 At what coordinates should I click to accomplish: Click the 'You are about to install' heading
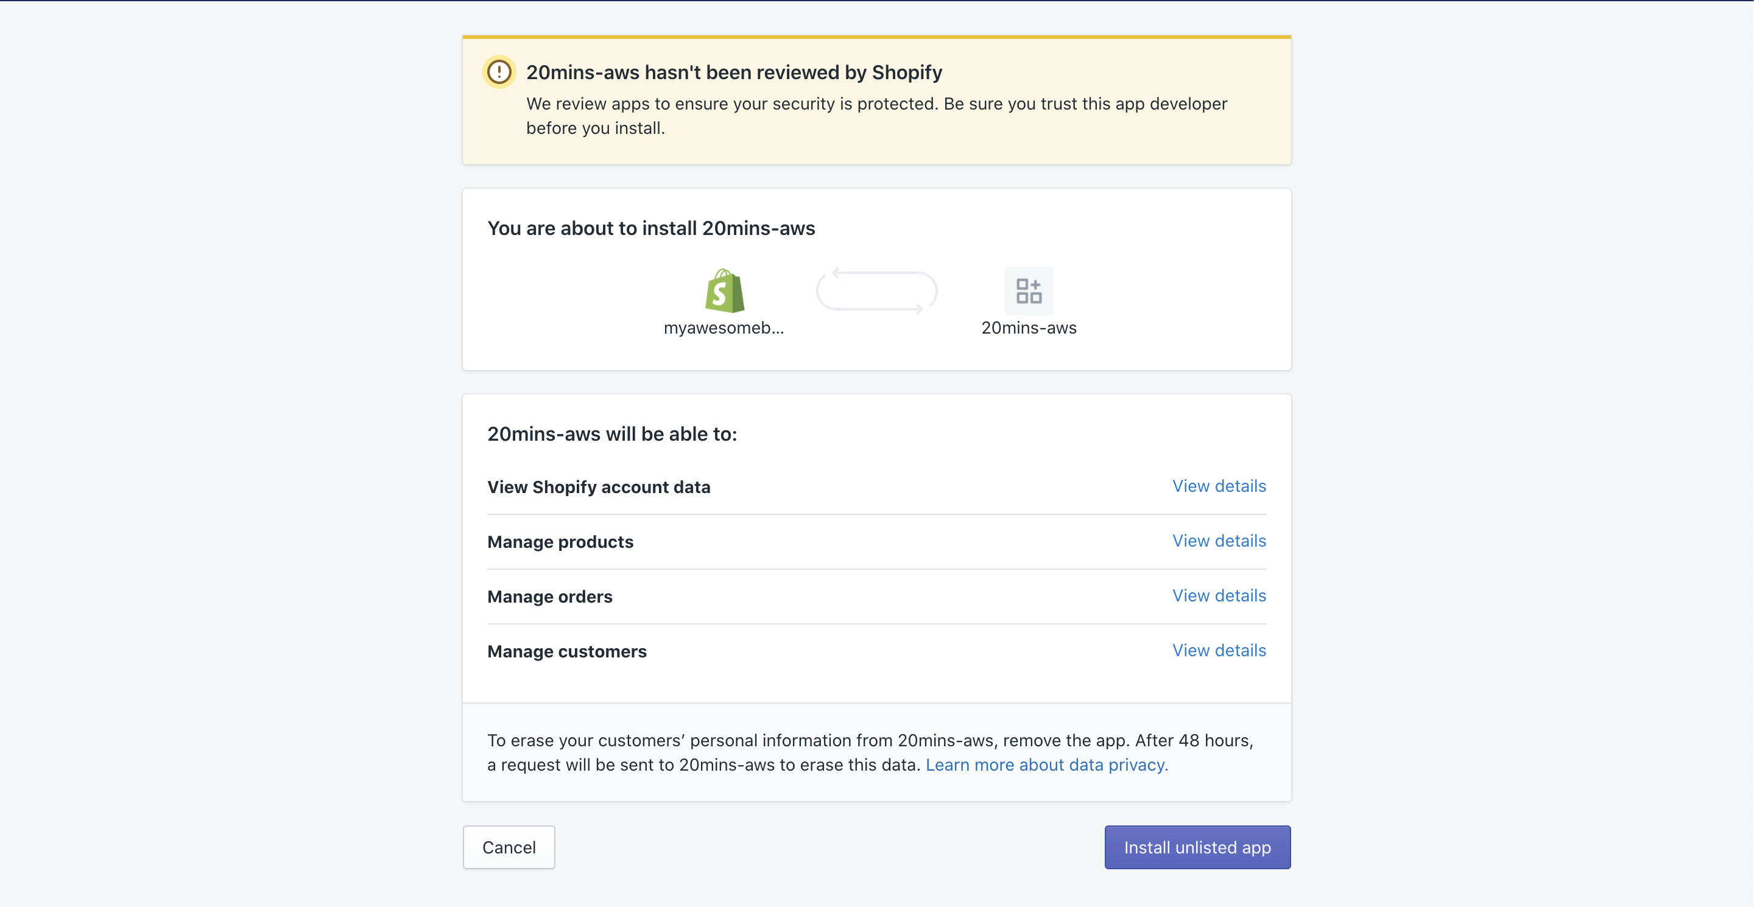pyautogui.click(x=651, y=228)
